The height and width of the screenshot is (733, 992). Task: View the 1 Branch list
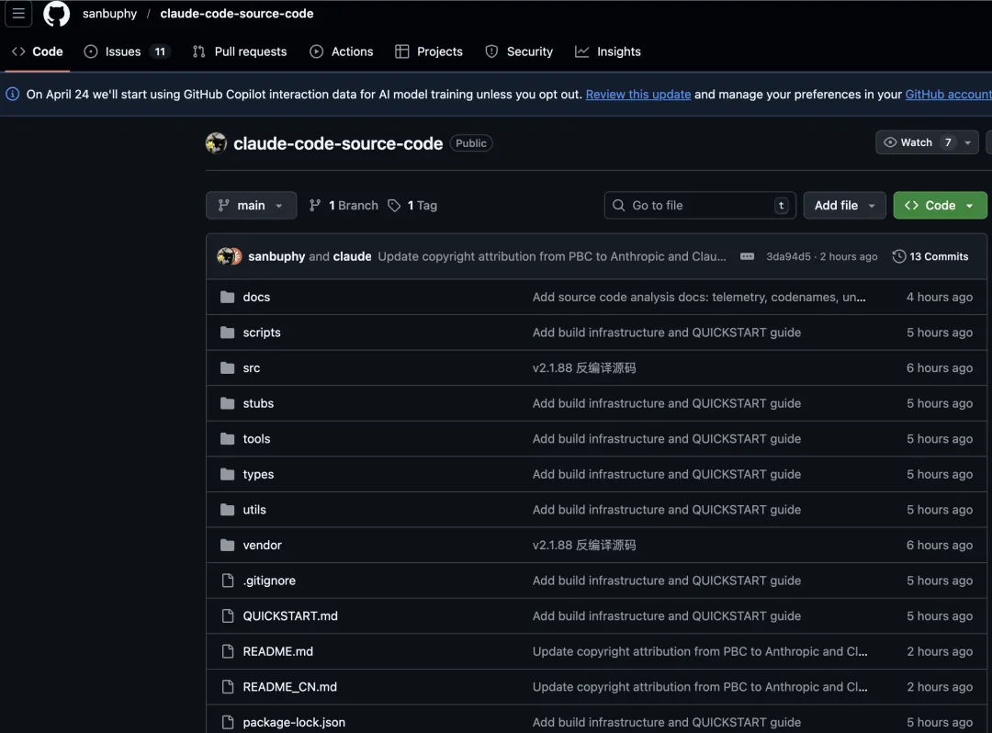click(344, 206)
